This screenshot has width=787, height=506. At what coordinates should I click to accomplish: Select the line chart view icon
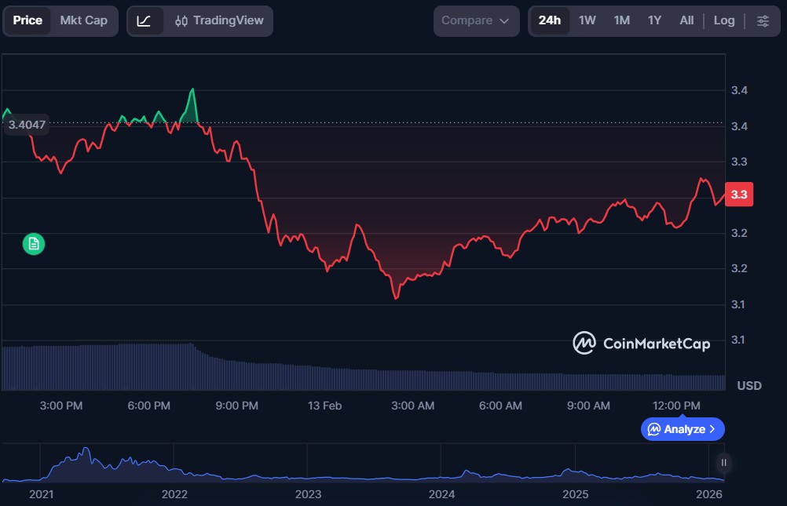145,21
